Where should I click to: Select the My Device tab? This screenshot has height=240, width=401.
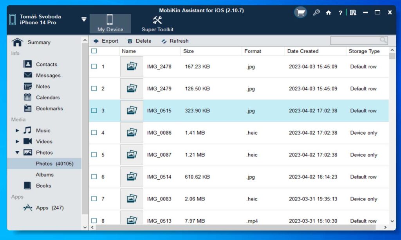110,24
